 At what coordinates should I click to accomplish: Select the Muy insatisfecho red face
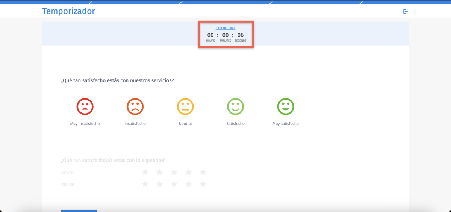point(85,107)
